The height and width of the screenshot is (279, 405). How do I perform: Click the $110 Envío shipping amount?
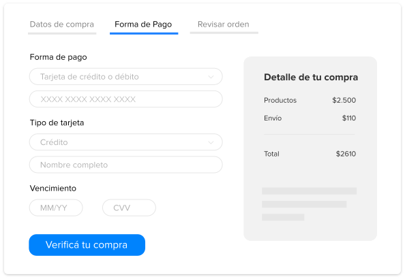349,118
